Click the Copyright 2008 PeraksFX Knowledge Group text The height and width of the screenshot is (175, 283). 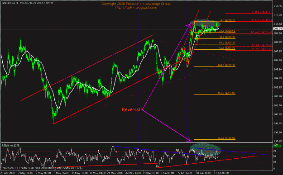pos(135,4)
